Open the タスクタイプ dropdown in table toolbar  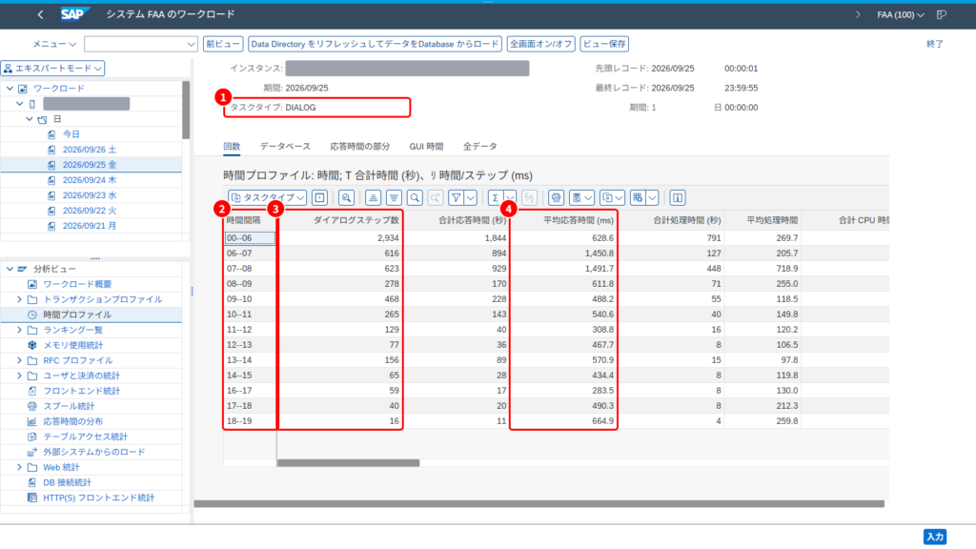click(x=267, y=198)
